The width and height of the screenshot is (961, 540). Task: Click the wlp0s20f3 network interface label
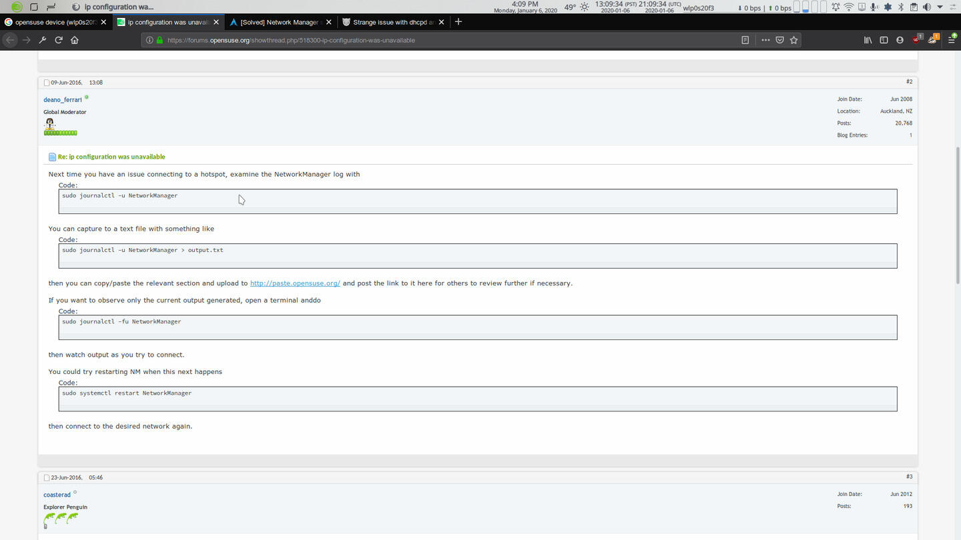click(x=698, y=8)
